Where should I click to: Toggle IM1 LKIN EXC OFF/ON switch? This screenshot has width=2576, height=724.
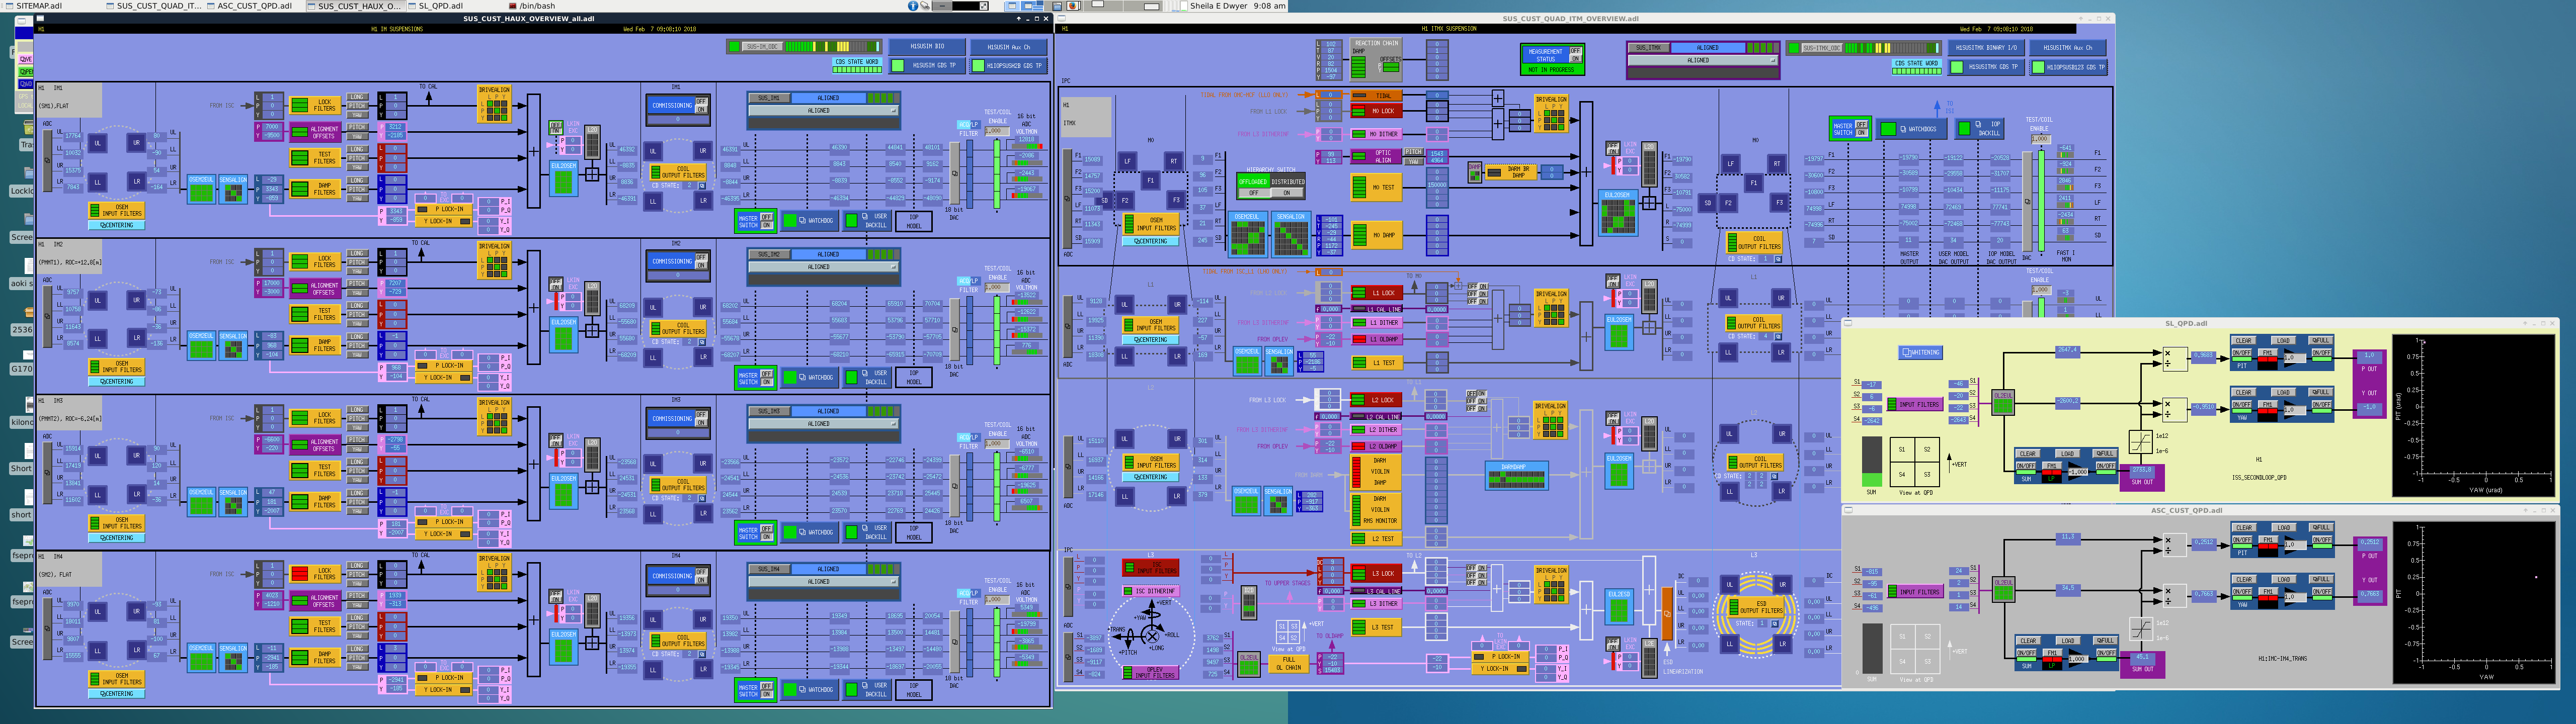pyautogui.click(x=556, y=128)
